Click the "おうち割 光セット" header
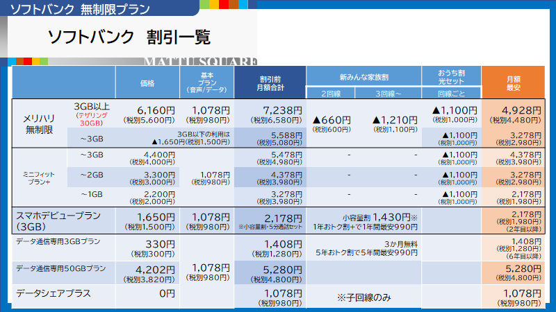Image resolution: width=556 pixels, height=312 pixels. pyautogui.click(x=451, y=77)
